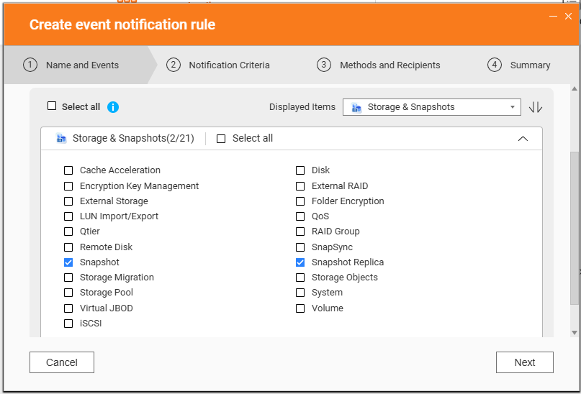Uncheck the Snapshot checkbox

pyautogui.click(x=68, y=262)
